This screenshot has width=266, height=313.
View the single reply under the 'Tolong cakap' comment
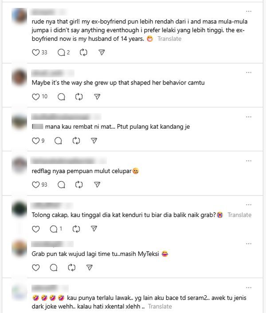tap(56, 229)
